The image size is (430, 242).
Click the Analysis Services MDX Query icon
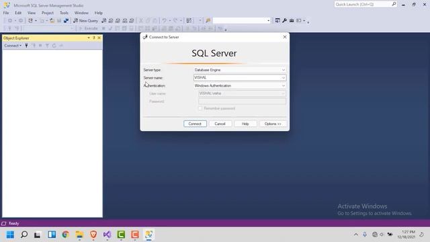tap(111, 21)
